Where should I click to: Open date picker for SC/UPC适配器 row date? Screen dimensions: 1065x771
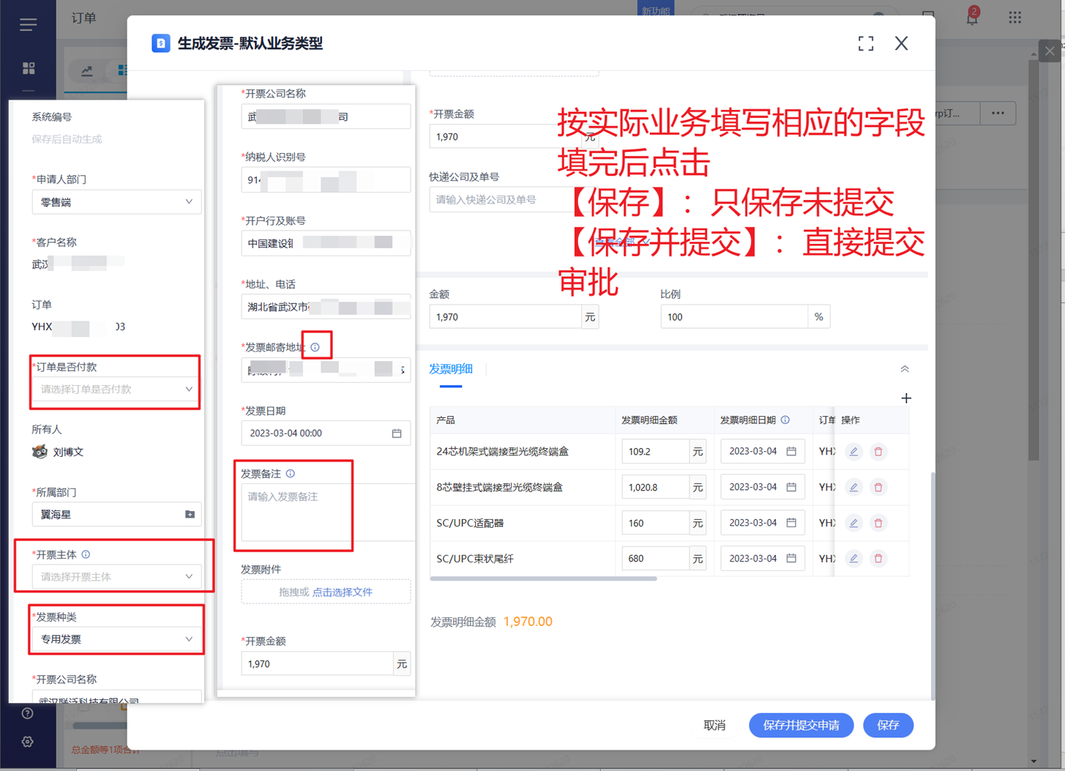pyautogui.click(x=791, y=523)
